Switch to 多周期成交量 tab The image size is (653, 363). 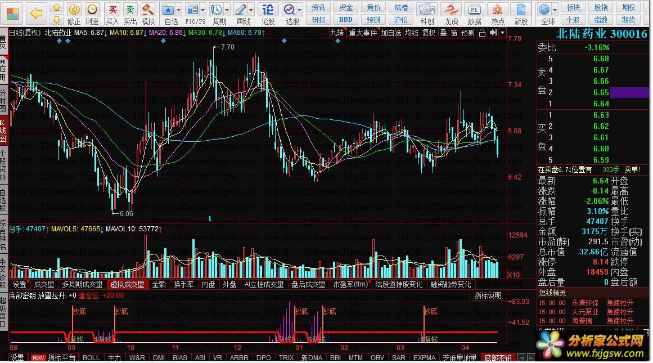click(82, 284)
